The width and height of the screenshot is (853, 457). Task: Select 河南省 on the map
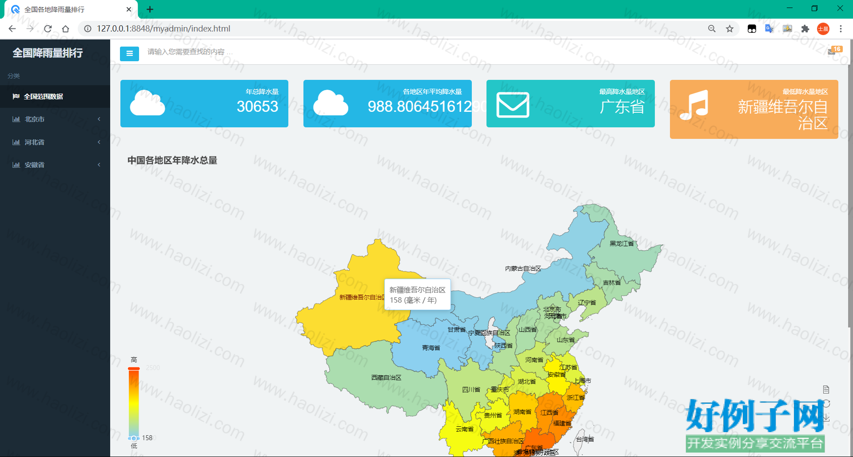(x=534, y=360)
